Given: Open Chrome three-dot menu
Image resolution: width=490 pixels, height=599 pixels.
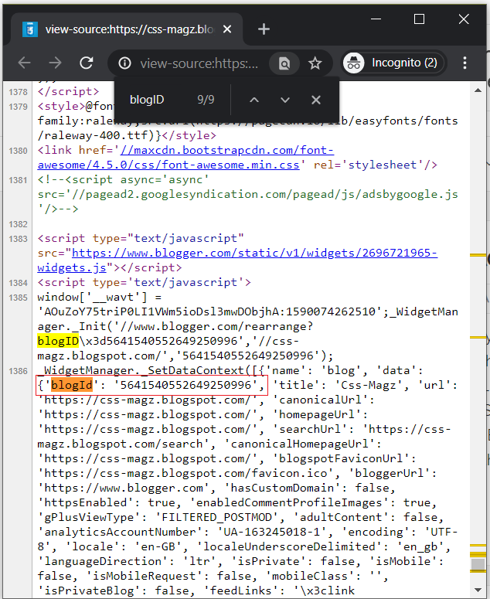Looking at the screenshot, I should [464, 63].
